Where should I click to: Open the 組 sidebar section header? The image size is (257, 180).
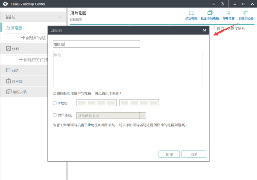click(x=33, y=17)
